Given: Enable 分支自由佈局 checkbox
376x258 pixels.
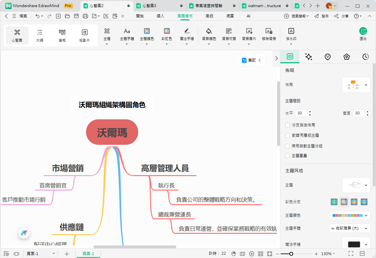Looking at the screenshot, I should [288, 125].
